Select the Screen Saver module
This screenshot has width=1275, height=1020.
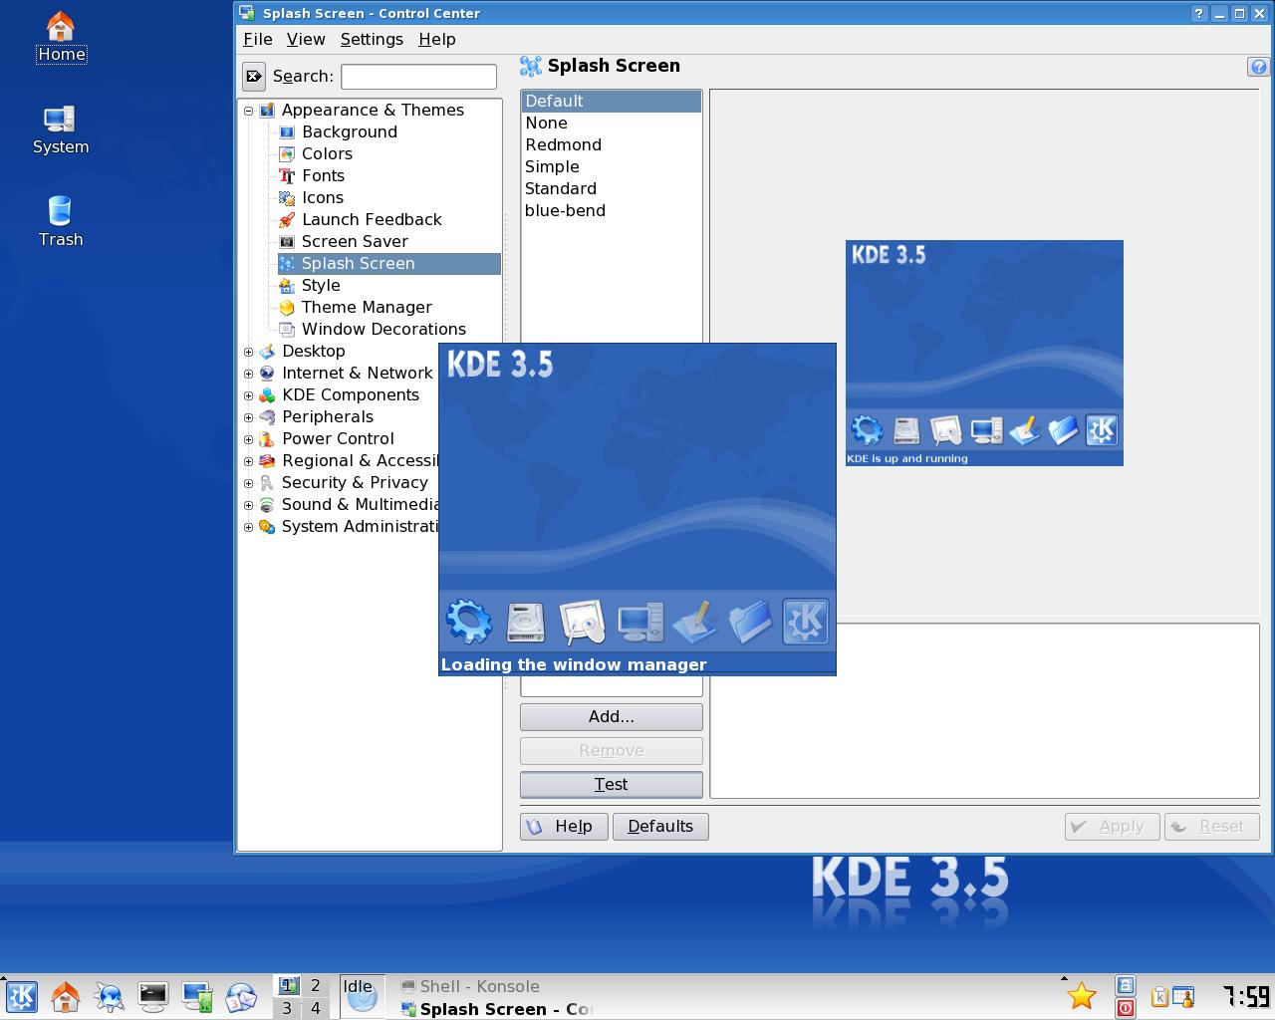pyautogui.click(x=355, y=242)
